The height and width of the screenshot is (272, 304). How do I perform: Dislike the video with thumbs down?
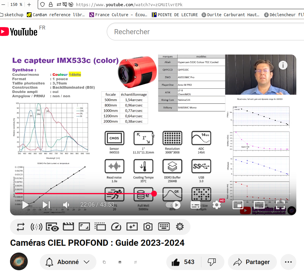[x=212, y=262]
